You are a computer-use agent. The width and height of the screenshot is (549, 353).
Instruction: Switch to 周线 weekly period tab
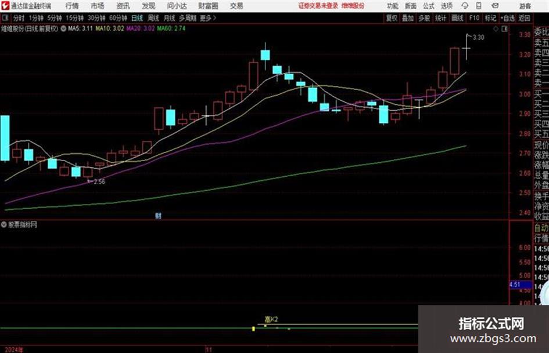pos(153,18)
